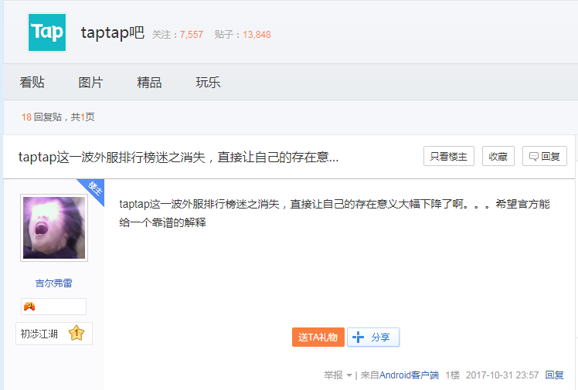The width and height of the screenshot is (578, 390).
Task: Switch to the 图片 tab
Action: click(x=90, y=82)
